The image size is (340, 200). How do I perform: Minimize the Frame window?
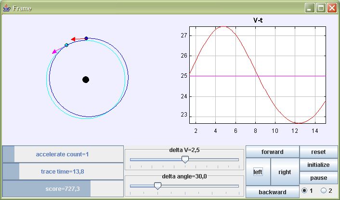pos(310,8)
